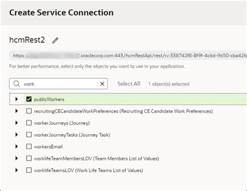Expand the worklifeTeamMembersLOV node

[17, 158]
